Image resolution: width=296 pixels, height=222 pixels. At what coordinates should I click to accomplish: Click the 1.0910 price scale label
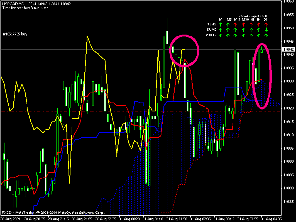[x=288, y=135]
